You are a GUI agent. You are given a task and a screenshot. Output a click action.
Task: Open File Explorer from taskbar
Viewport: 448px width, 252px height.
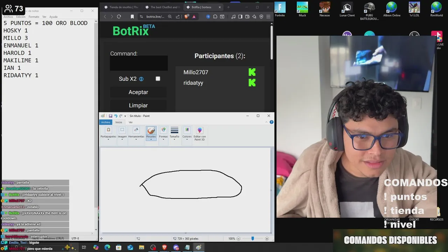[142, 247]
